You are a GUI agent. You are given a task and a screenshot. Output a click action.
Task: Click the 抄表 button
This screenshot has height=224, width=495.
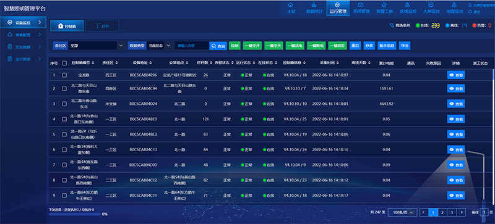pyautogui.click(x=369, y=46)
